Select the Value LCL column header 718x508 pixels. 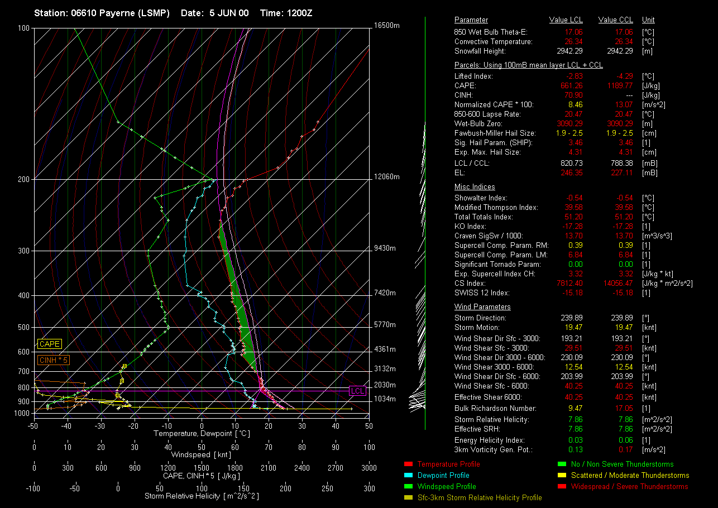(566, 20)
